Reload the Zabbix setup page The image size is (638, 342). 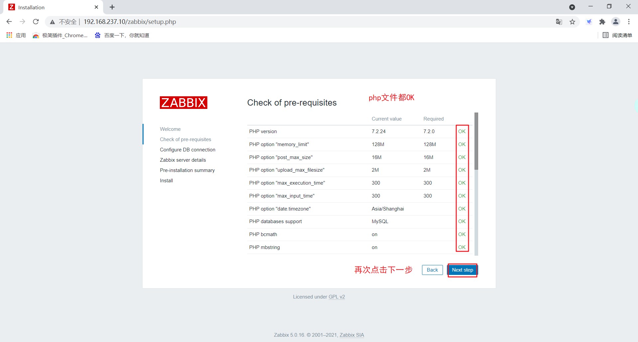click(x=36, y=22)
